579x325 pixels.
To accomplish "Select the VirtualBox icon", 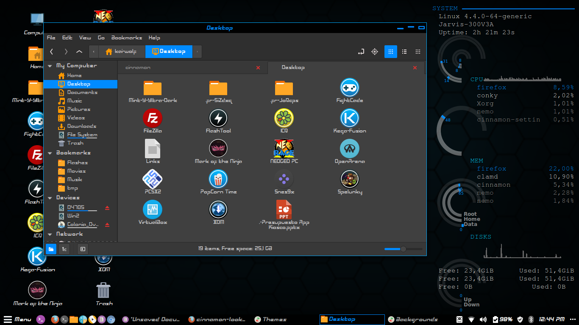I will coord(153,209).
